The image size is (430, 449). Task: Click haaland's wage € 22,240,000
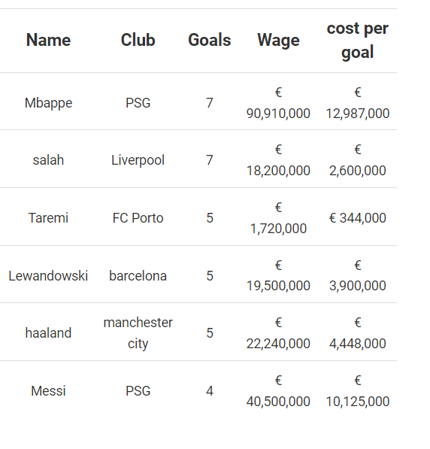(278, 333)
